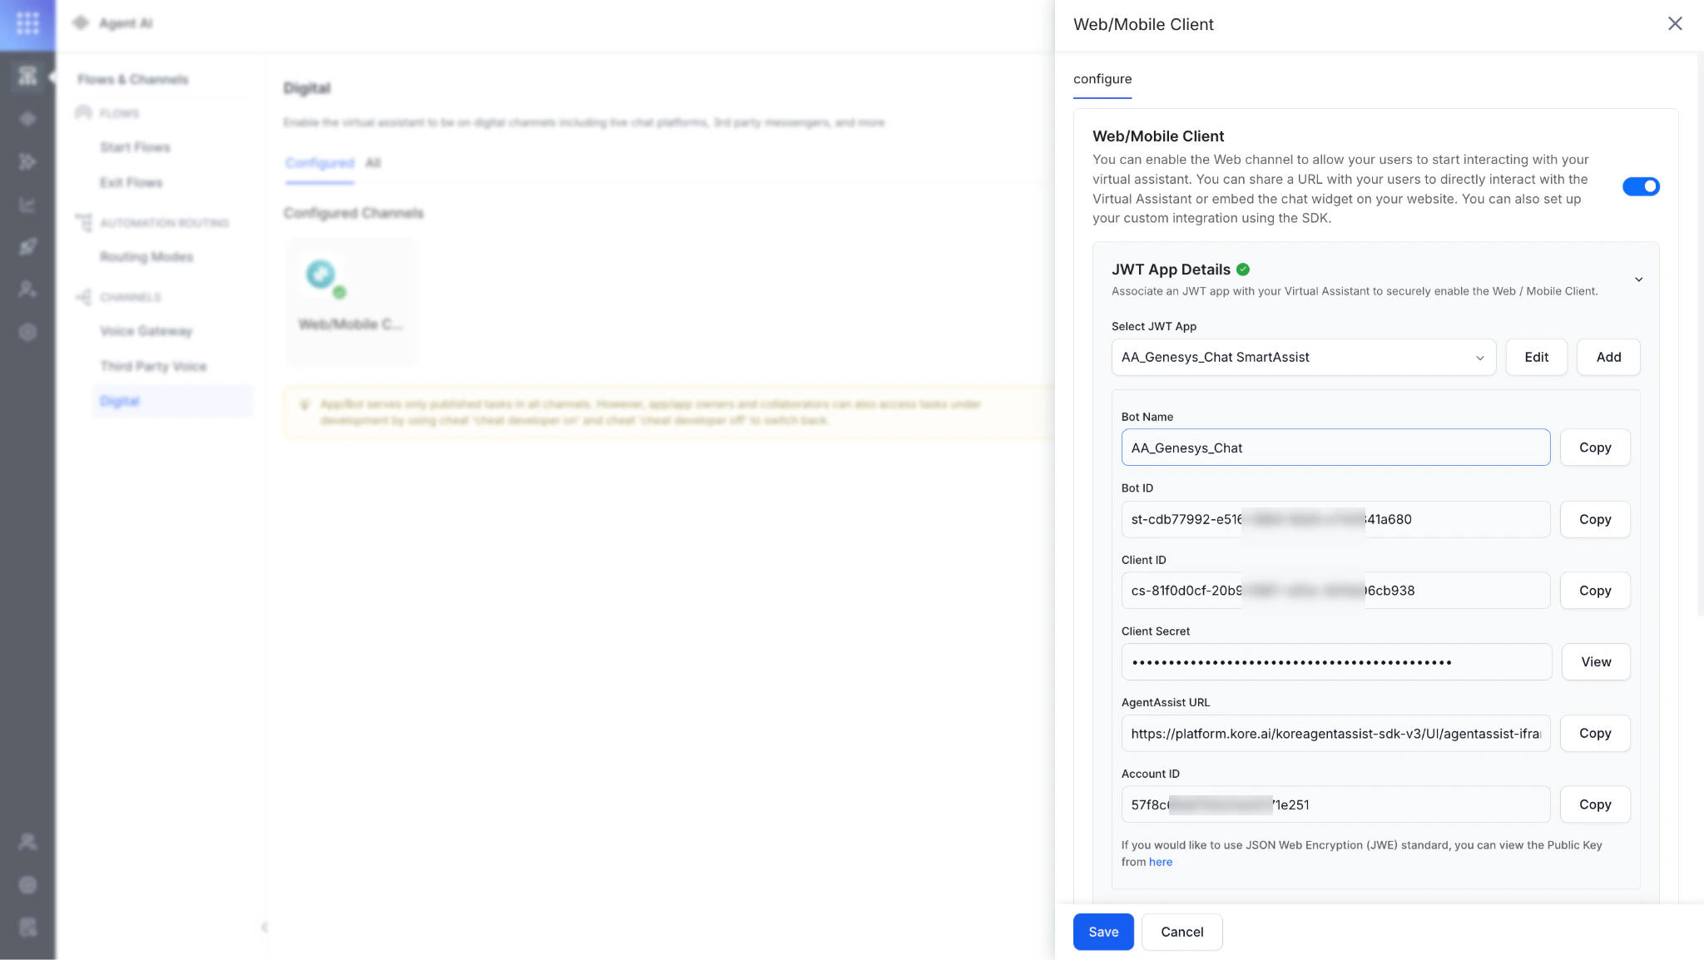Collapse the left navigation panel chevron
The width and height of the screenshot is (1704, 960).
265,927
